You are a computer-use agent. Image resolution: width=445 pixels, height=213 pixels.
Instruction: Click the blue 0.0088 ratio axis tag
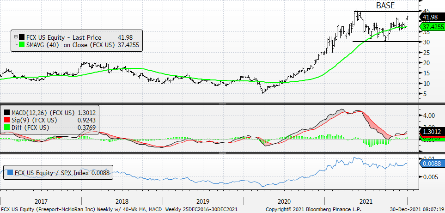click(x=432, y=164)
